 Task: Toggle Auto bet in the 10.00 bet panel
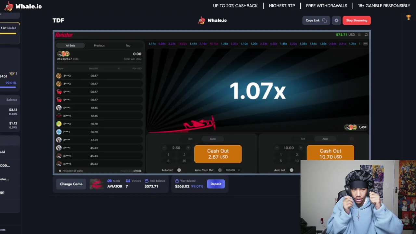(291, 170)
